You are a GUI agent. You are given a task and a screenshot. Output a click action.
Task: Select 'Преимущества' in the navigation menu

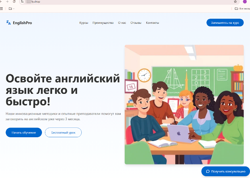(103, 23)
